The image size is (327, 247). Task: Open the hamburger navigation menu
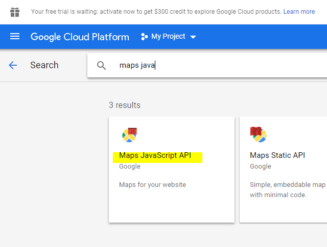15,36
